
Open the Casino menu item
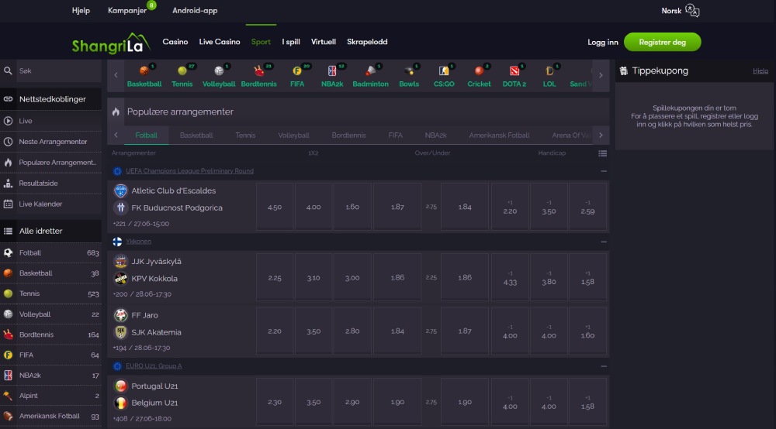pyautogui.click(x=175, y=42)
